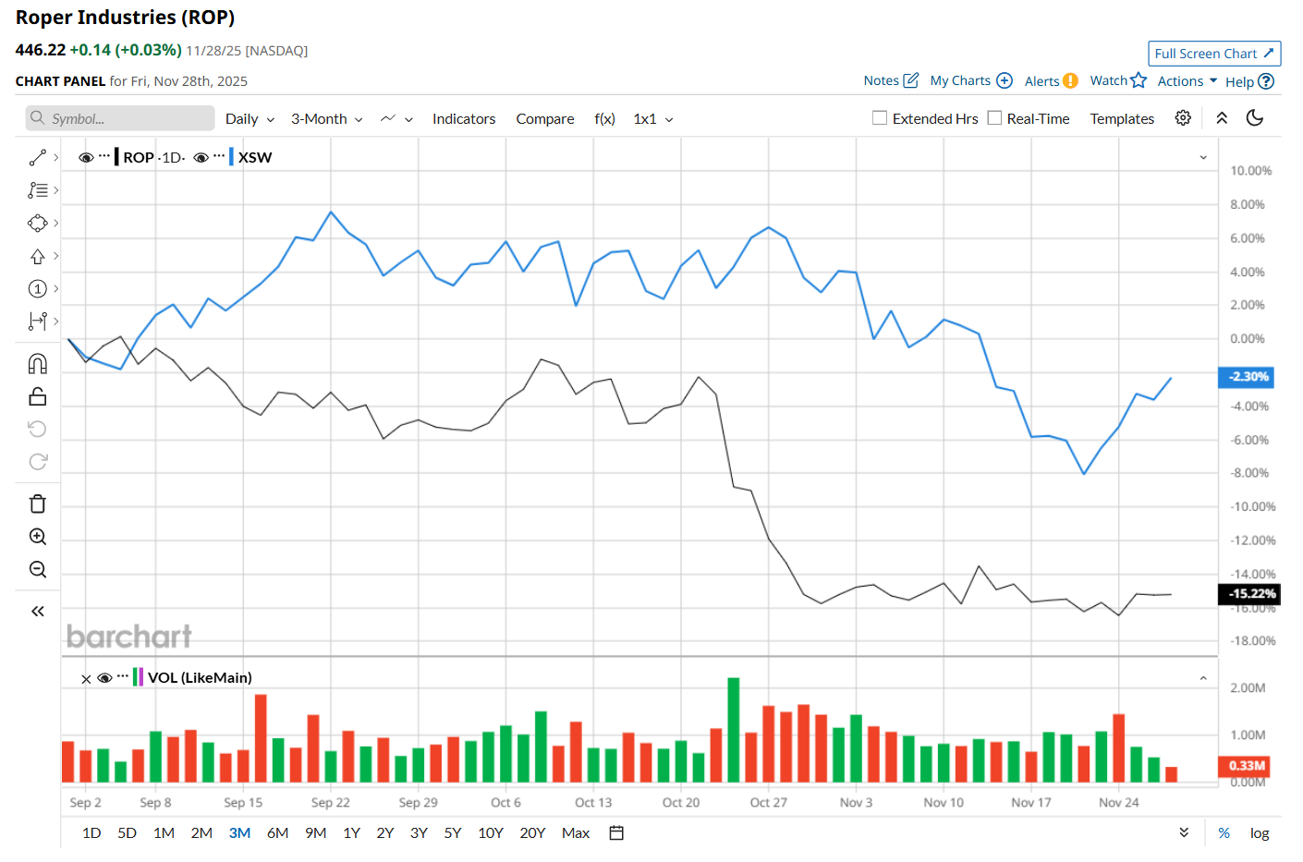Open the chart type line dropdown
The height and width of the screenshot is (862, 1303).
[x=396, y=119]
